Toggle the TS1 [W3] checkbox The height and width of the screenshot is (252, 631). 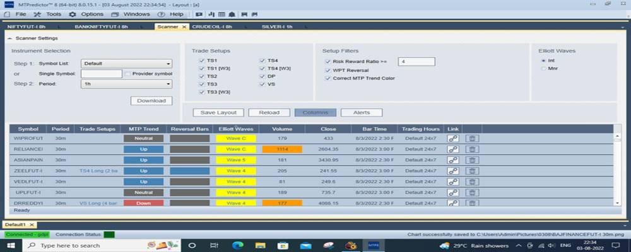(202, 68)
